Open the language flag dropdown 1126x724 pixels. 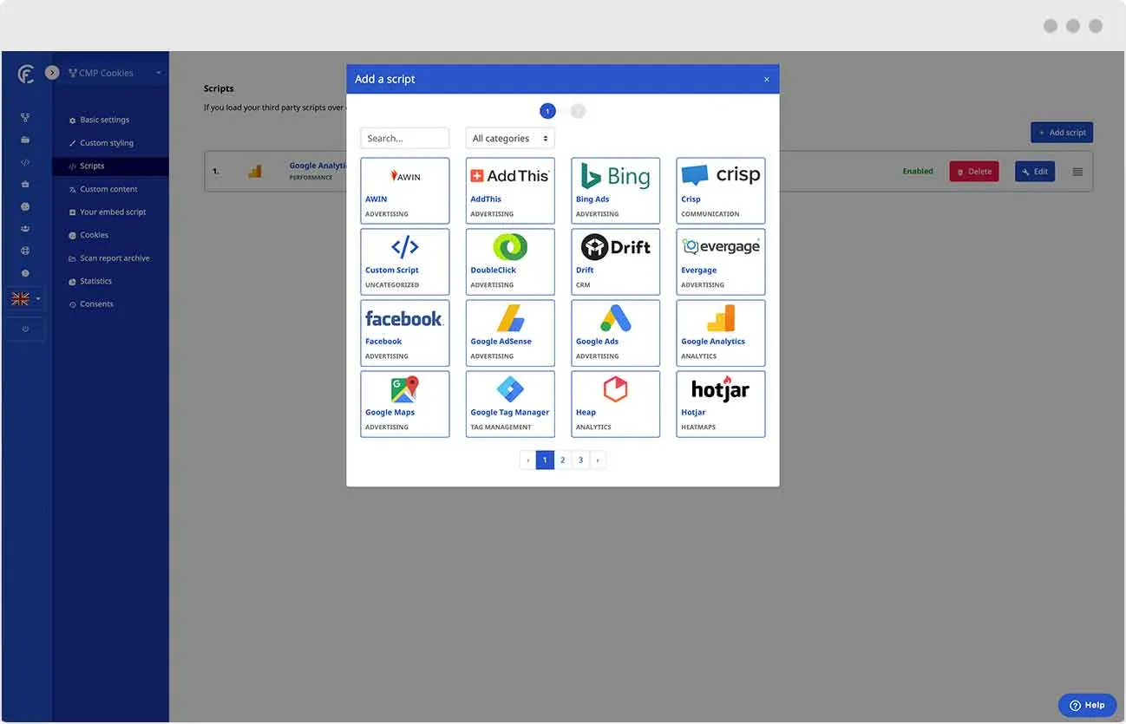click(25, 299)
